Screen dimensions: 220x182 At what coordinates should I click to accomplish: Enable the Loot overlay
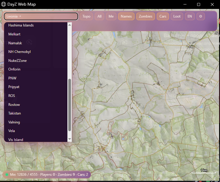[x=177, y=16]
